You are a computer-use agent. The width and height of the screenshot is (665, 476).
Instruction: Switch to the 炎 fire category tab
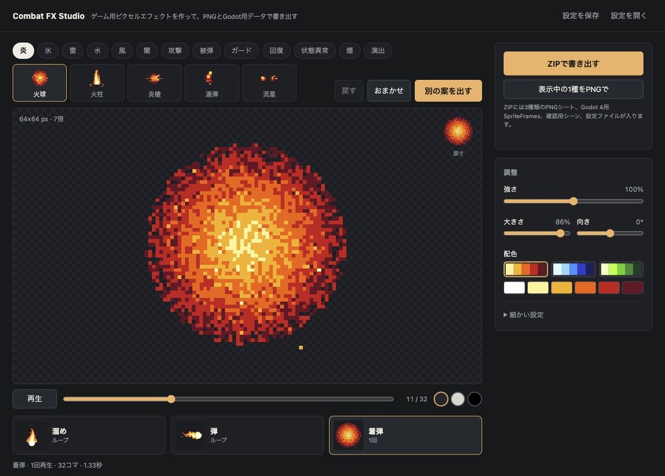pyautogui.click(x=23, y=51)
